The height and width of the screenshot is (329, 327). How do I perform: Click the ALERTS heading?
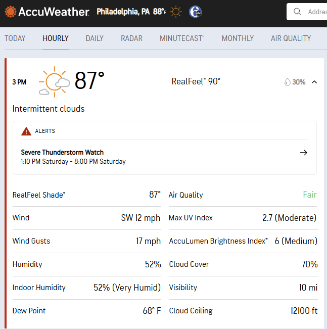[45, 131]
